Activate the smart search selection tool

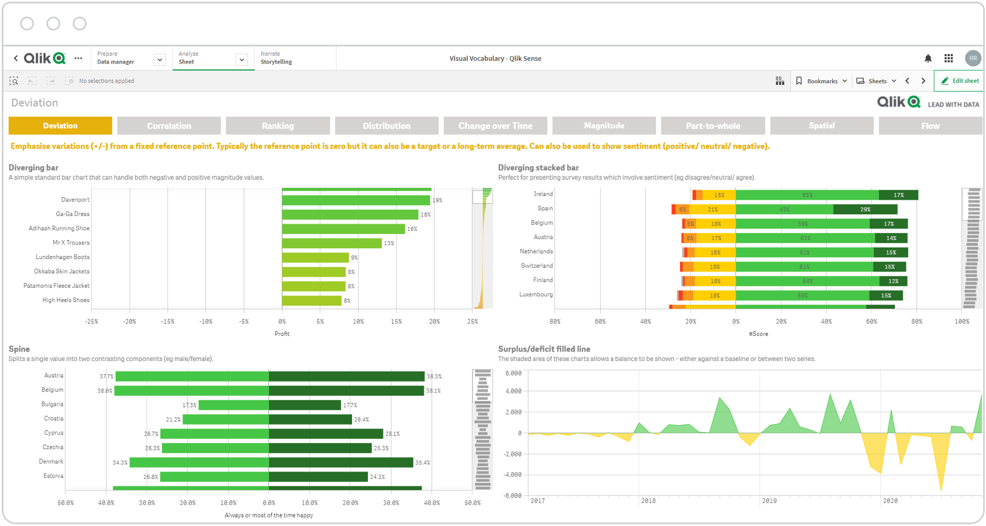(x=14, y=81)
